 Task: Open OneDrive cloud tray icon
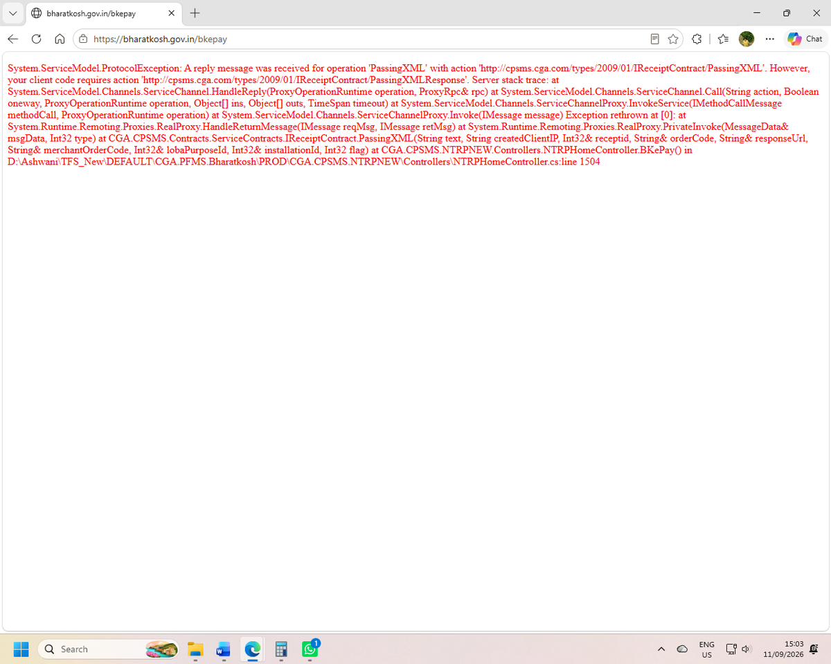(682, 649)
